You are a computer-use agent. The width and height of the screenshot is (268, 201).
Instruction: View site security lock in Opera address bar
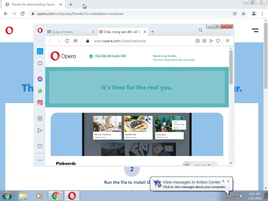88,41
